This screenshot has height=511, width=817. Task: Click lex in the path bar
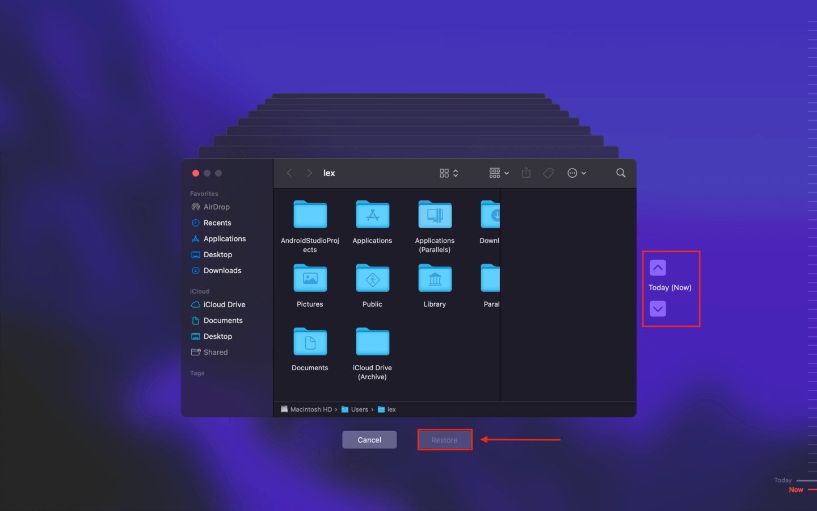pos(387,409)
